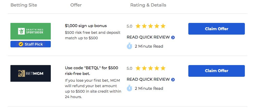The width and height of the screenshot is (255, 108).
Task: Open READ QUICK REVIEW for BetMGM
Action: tap(148, 79)
